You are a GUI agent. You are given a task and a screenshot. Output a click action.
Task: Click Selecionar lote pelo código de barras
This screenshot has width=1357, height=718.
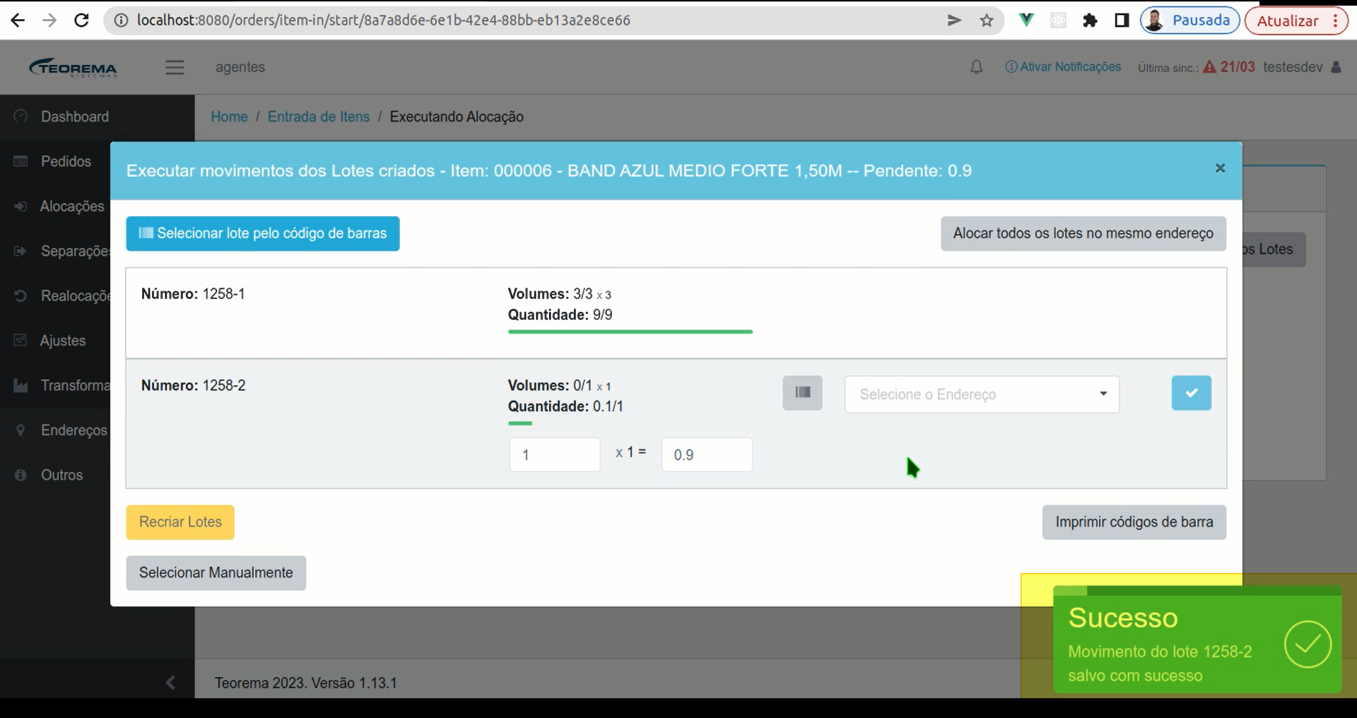263,233
